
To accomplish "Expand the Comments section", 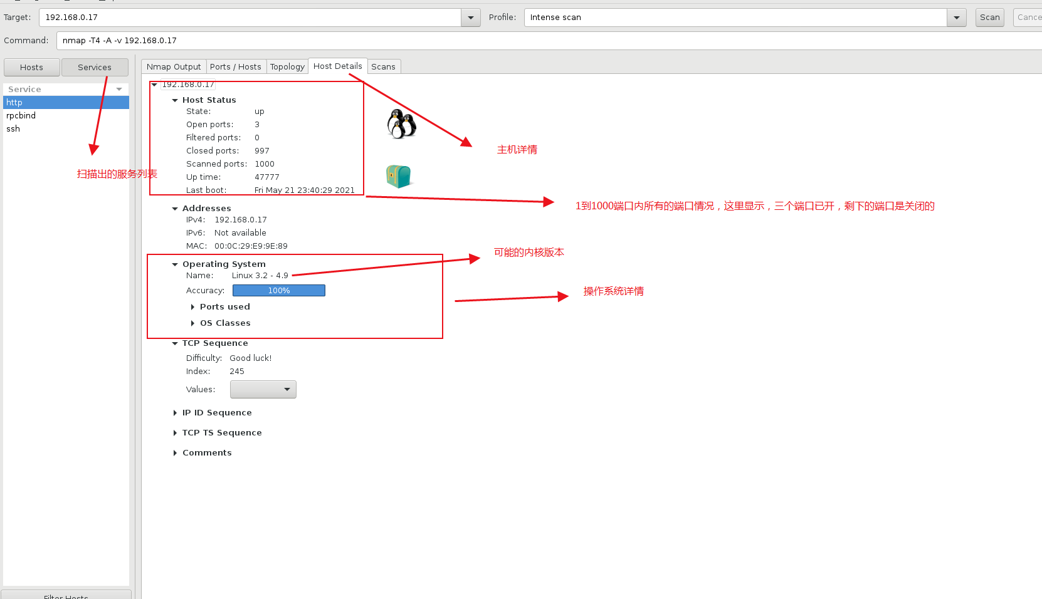I will pos(175,452).
